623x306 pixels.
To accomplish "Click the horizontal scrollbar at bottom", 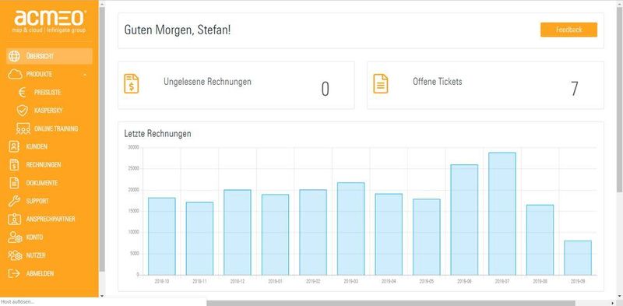I will coord(391,303).
